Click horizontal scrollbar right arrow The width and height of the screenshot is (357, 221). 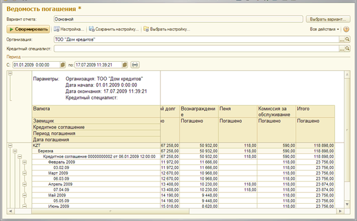(340, 211)
